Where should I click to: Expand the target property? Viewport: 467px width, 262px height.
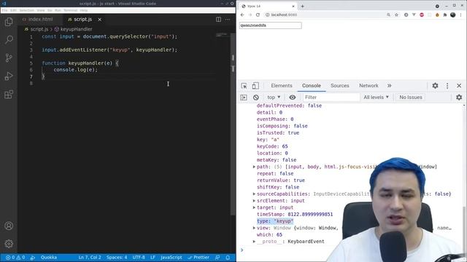254,207
